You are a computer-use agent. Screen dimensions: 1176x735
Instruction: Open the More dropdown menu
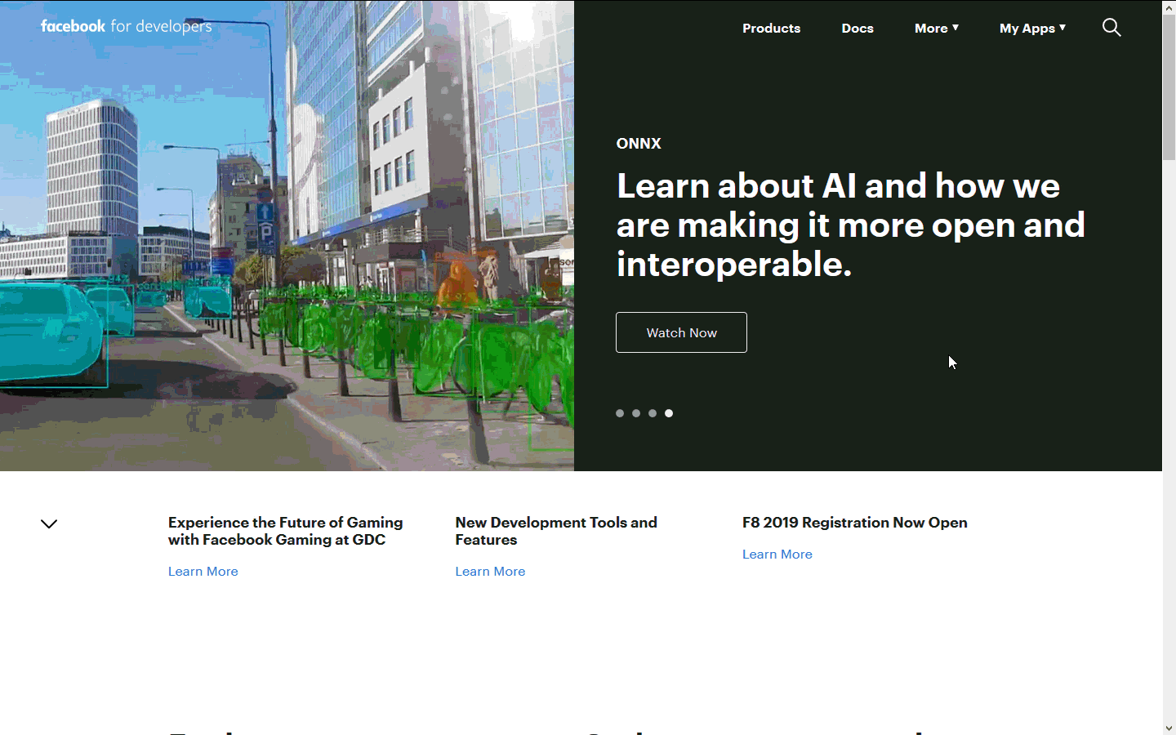pyautogui.click(x=936, y=28)
